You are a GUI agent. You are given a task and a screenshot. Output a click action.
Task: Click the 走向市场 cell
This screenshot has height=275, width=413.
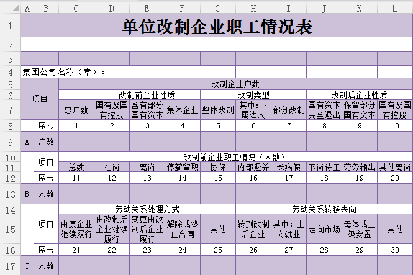point(324,229)
